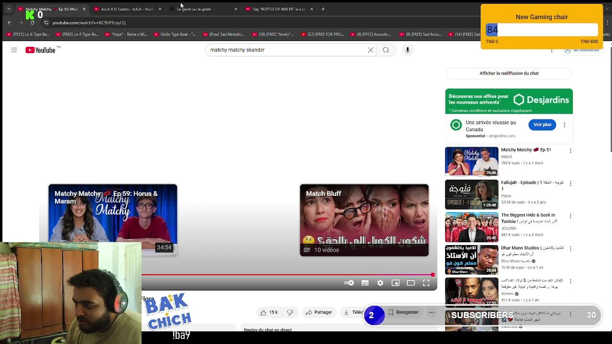
Task: Enable miniplayer mode
Action: click(395, 283)
